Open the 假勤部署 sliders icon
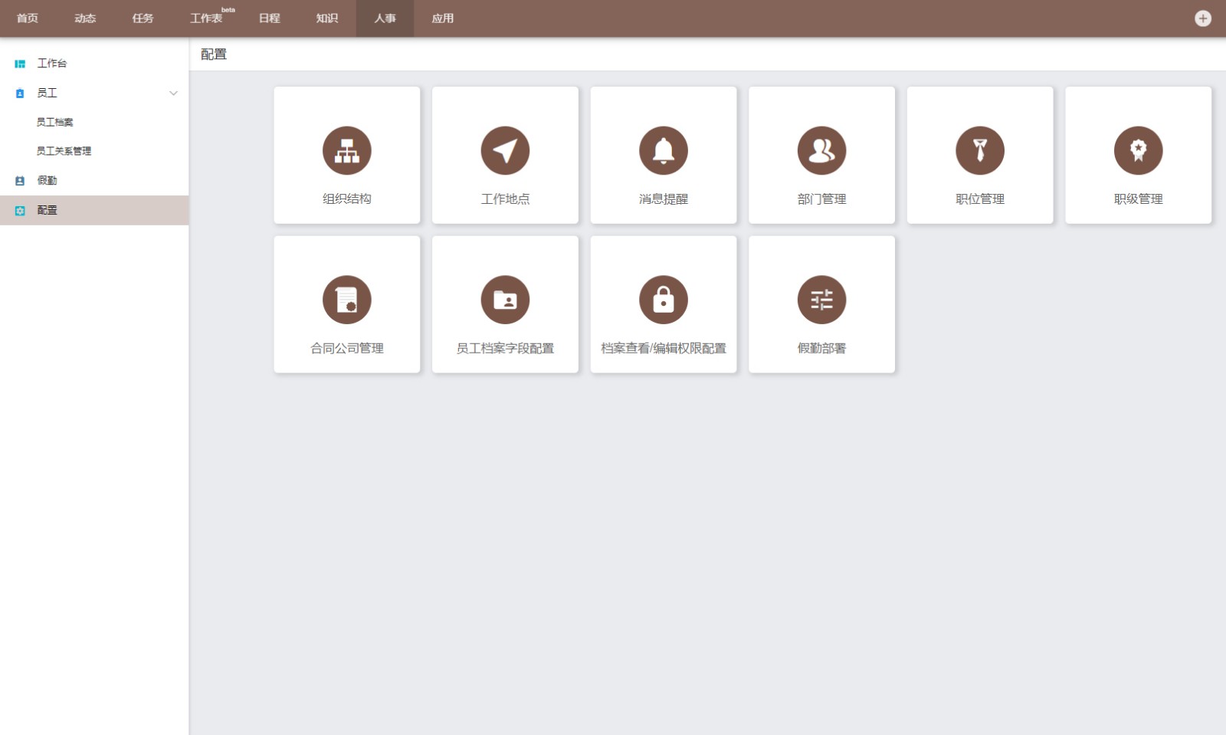The image size is (1226, 735). (x=821, y=300)
